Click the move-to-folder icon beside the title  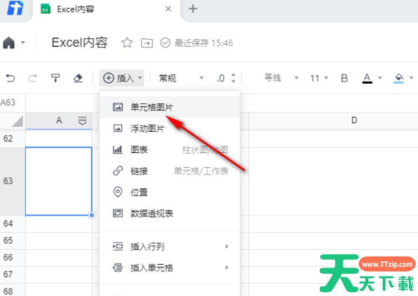point(147,43)
